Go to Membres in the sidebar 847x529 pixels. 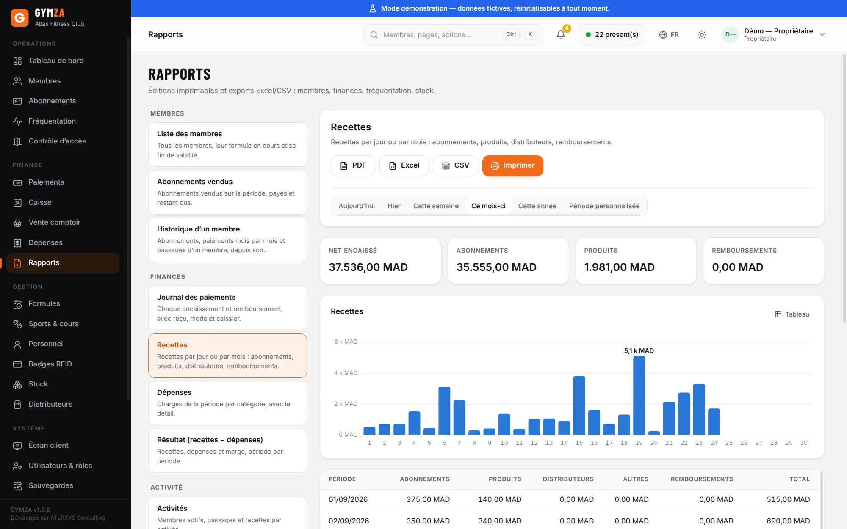(63, 81)
